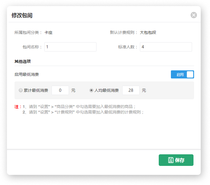Viewport: 210px width, 185px height.
Task: Click the 所属包间分类 label
Action: tap(28, 32)
